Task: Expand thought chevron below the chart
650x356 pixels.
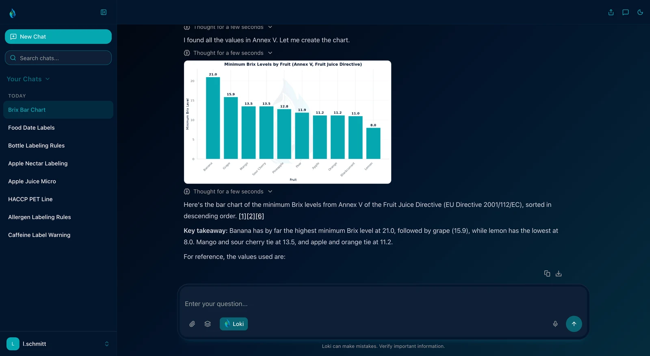Action: pyautogui.click(x=270, y=191)
